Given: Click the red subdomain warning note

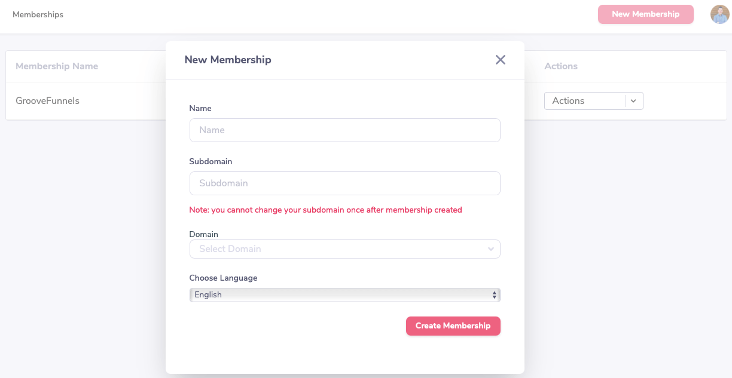Looking at the screenshot, I should point(325,210).
